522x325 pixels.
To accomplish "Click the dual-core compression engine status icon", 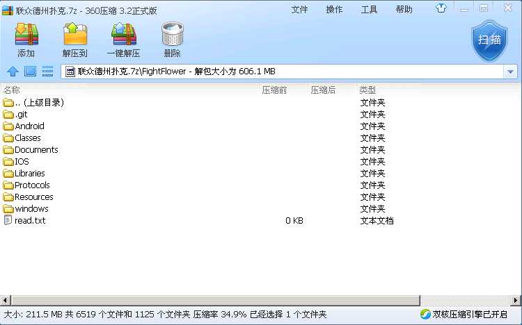I will pos(425,314).
